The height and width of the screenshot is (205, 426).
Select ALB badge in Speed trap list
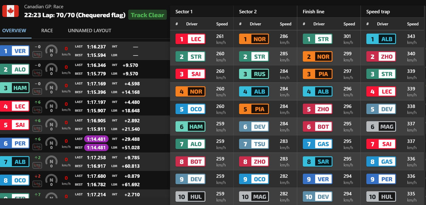click(x=381, y=39)
